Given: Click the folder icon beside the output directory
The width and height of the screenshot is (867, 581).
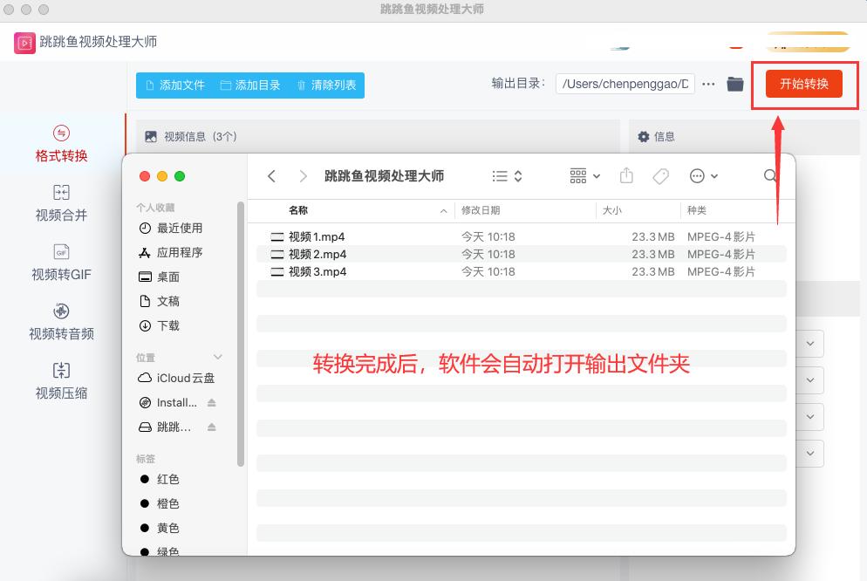Looking at the screenshot, I should pos(735,84).
